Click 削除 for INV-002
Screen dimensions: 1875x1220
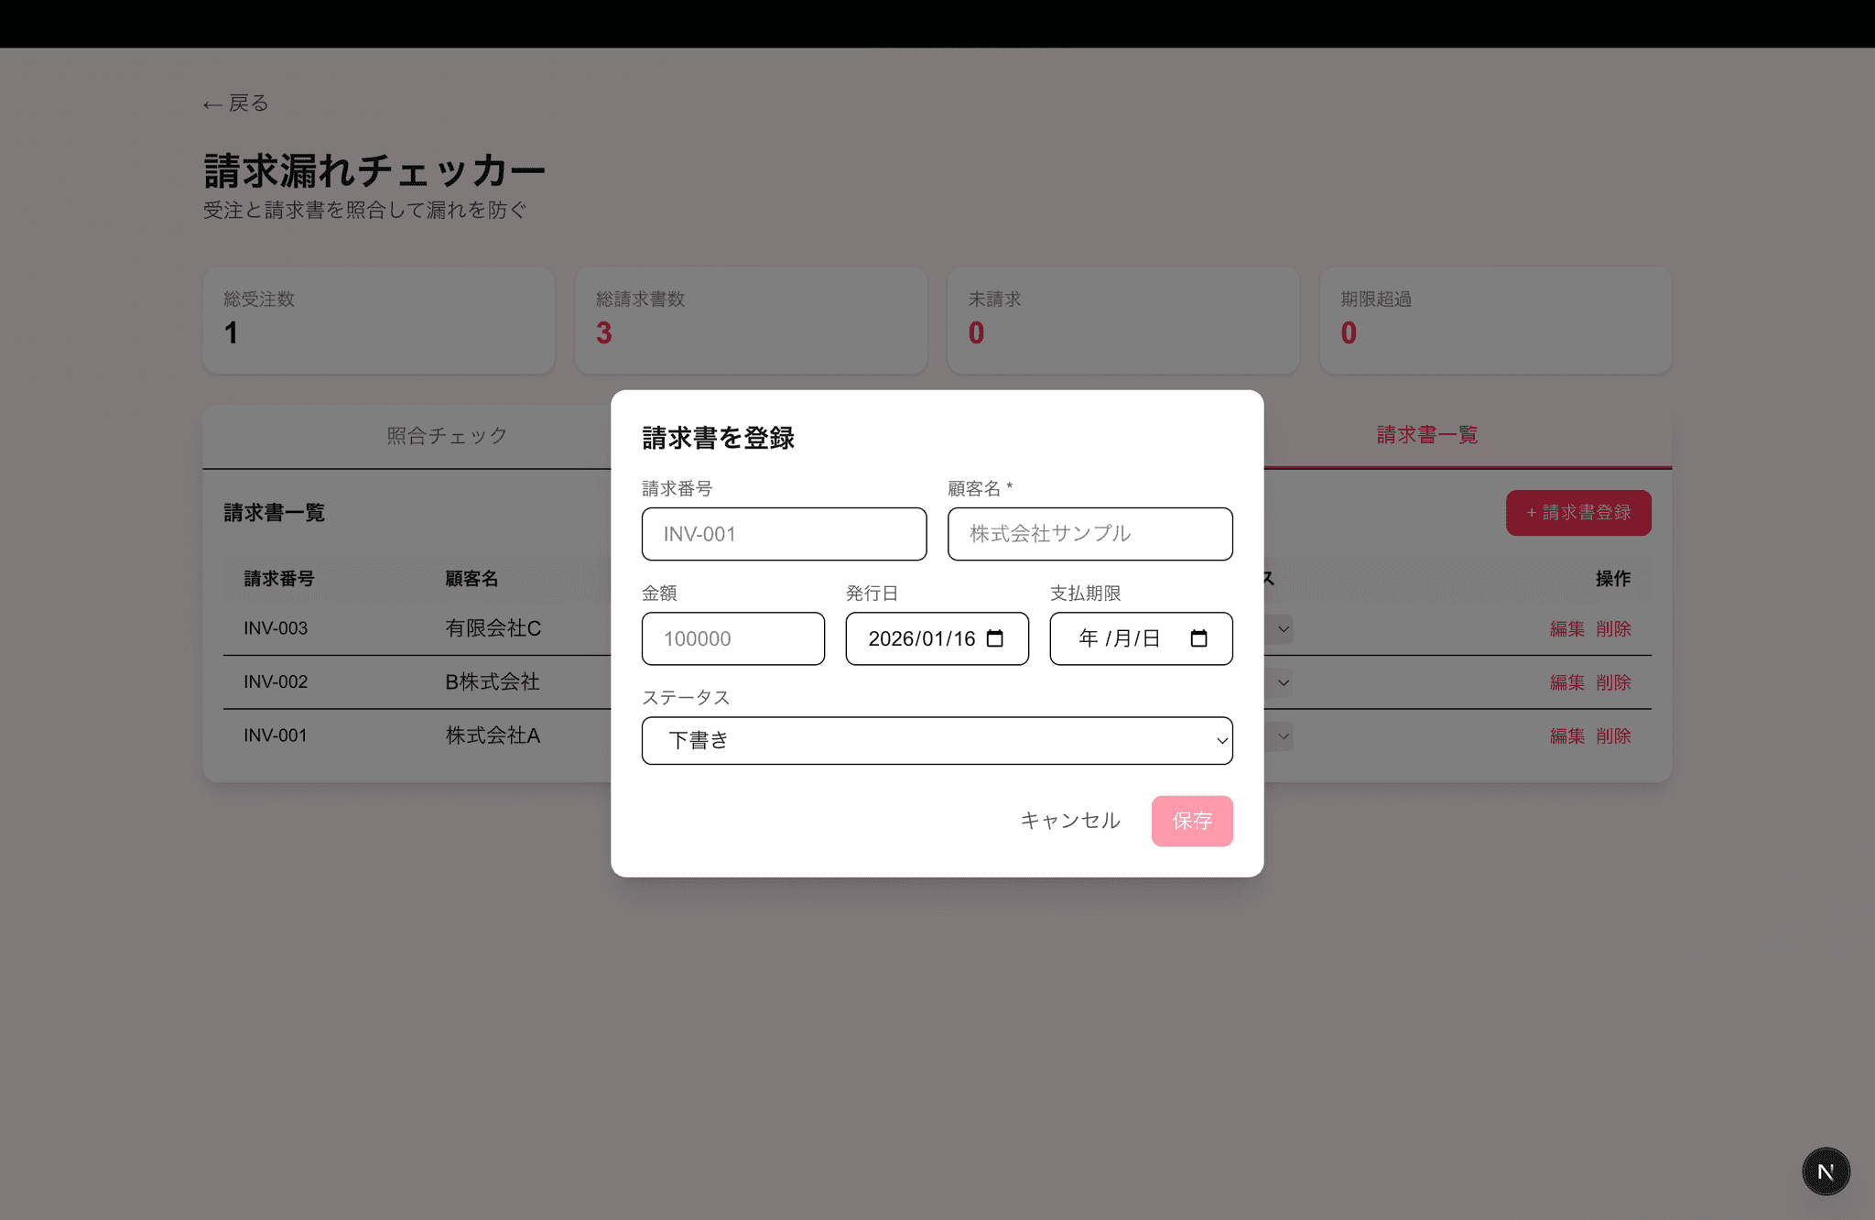tap(1613, 683)
